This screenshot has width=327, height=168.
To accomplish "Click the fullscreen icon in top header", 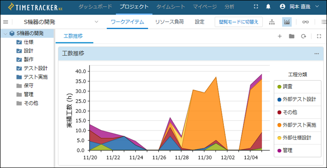I will coord(256,7).
